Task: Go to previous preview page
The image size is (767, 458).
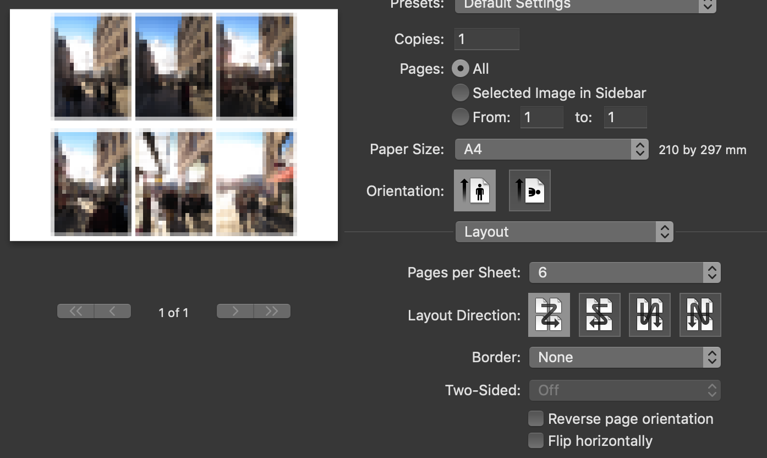Action: pyautogui.click(x=112, y=310)
